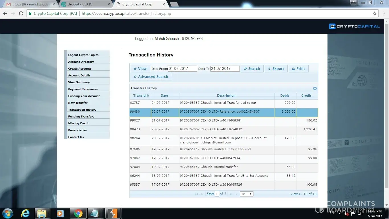Export the transaction history
This screenshot has height=219, width=389.
point(276,69)
